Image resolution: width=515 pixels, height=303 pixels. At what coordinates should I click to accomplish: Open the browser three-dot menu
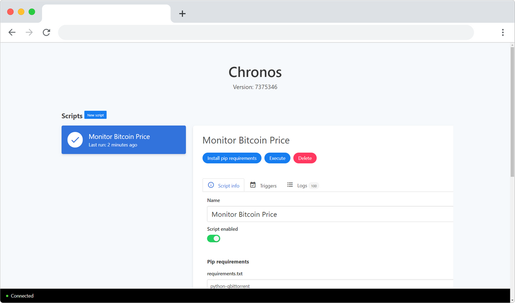tap(503, 33)
